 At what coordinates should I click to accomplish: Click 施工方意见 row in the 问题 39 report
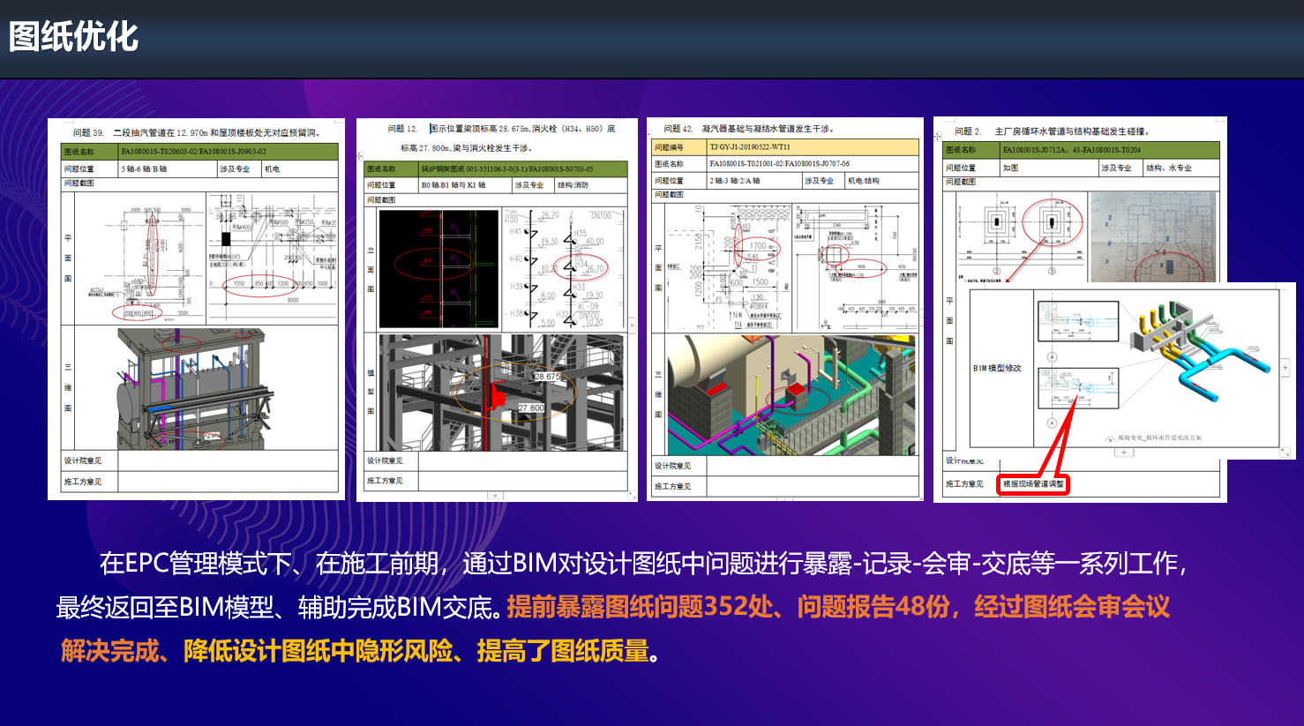tap(200, 482)
